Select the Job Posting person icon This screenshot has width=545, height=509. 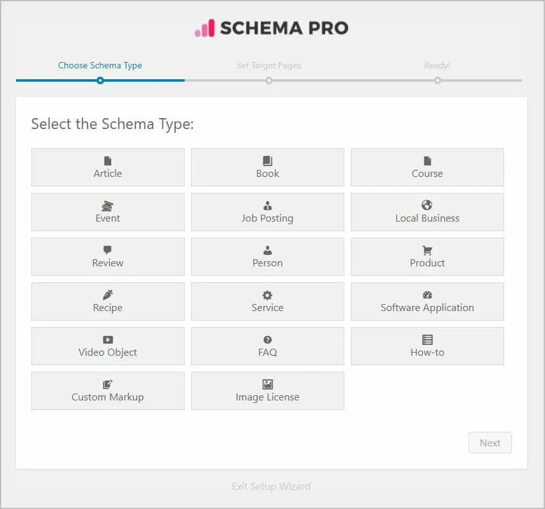[267, 206]
